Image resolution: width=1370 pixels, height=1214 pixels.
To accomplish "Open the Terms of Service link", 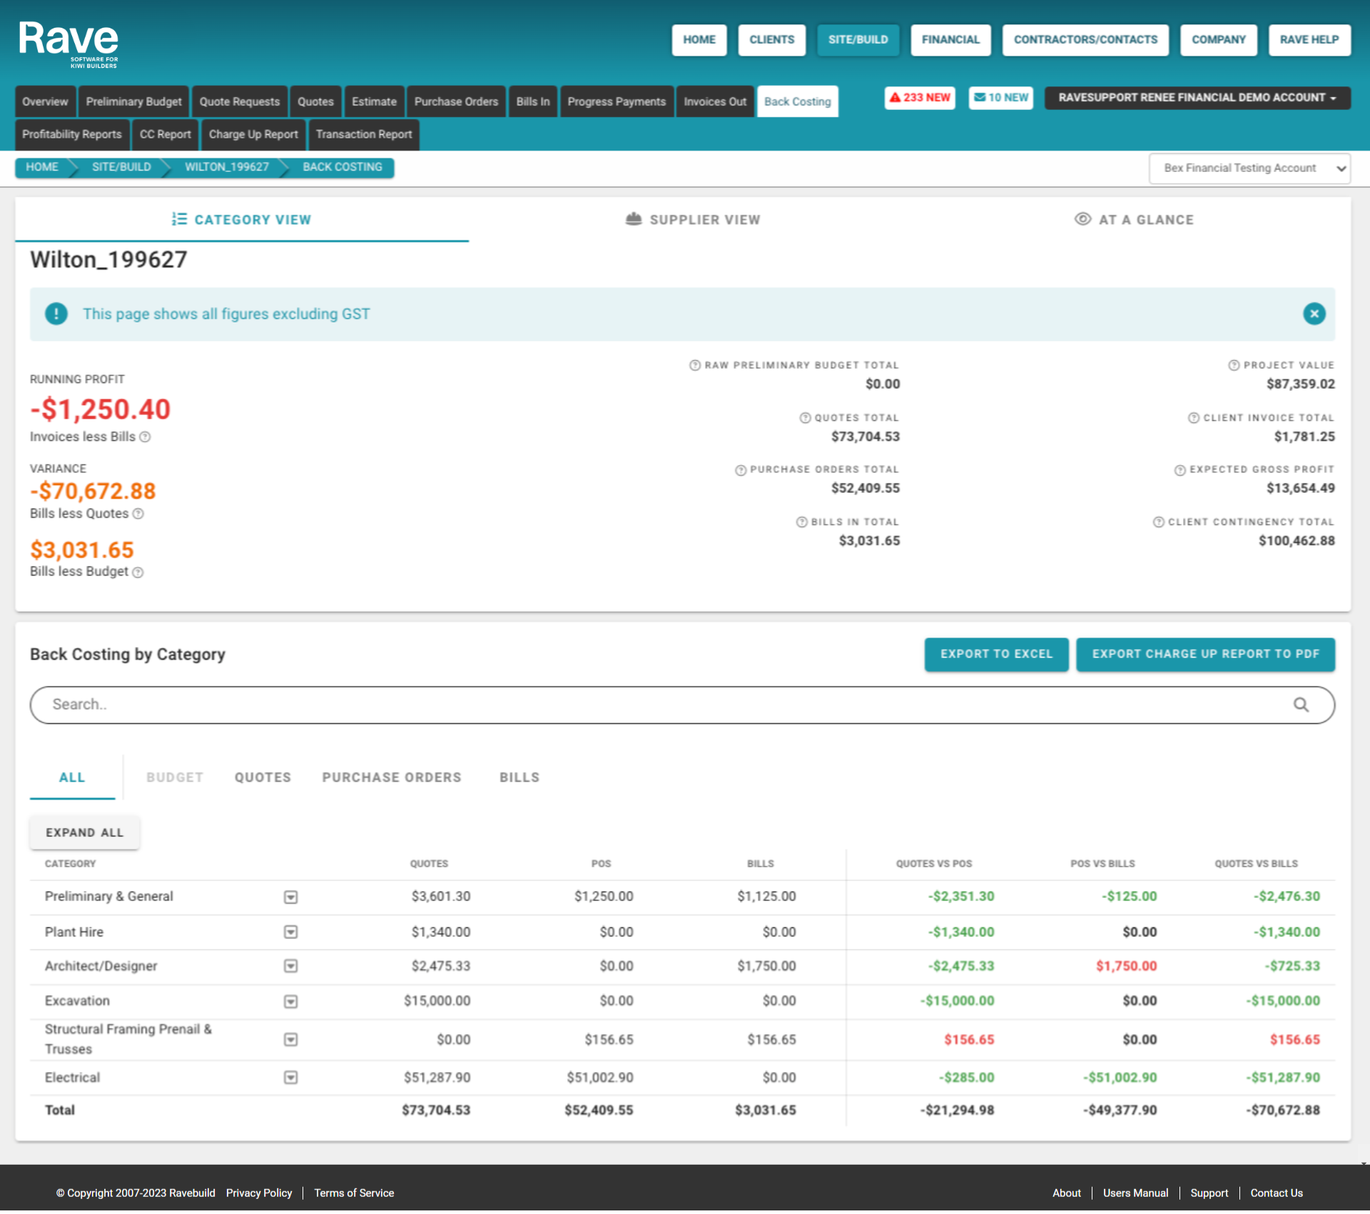I will point(354,1193).
